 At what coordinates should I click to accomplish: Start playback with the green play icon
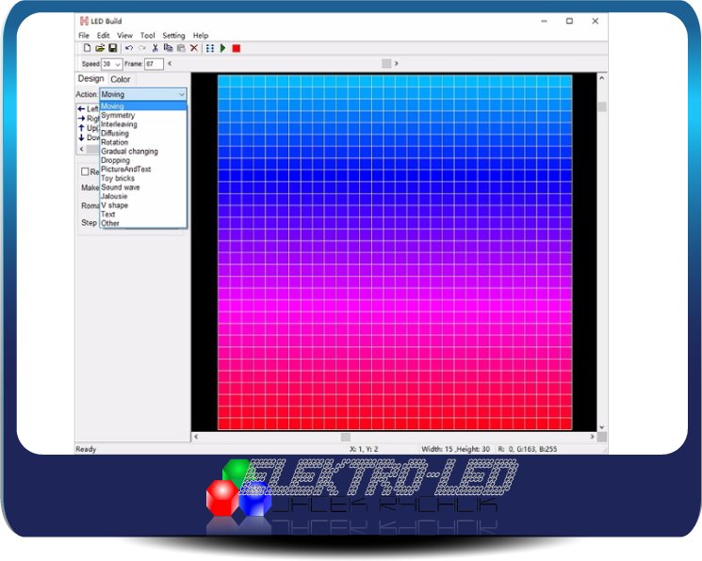[223, 48]
